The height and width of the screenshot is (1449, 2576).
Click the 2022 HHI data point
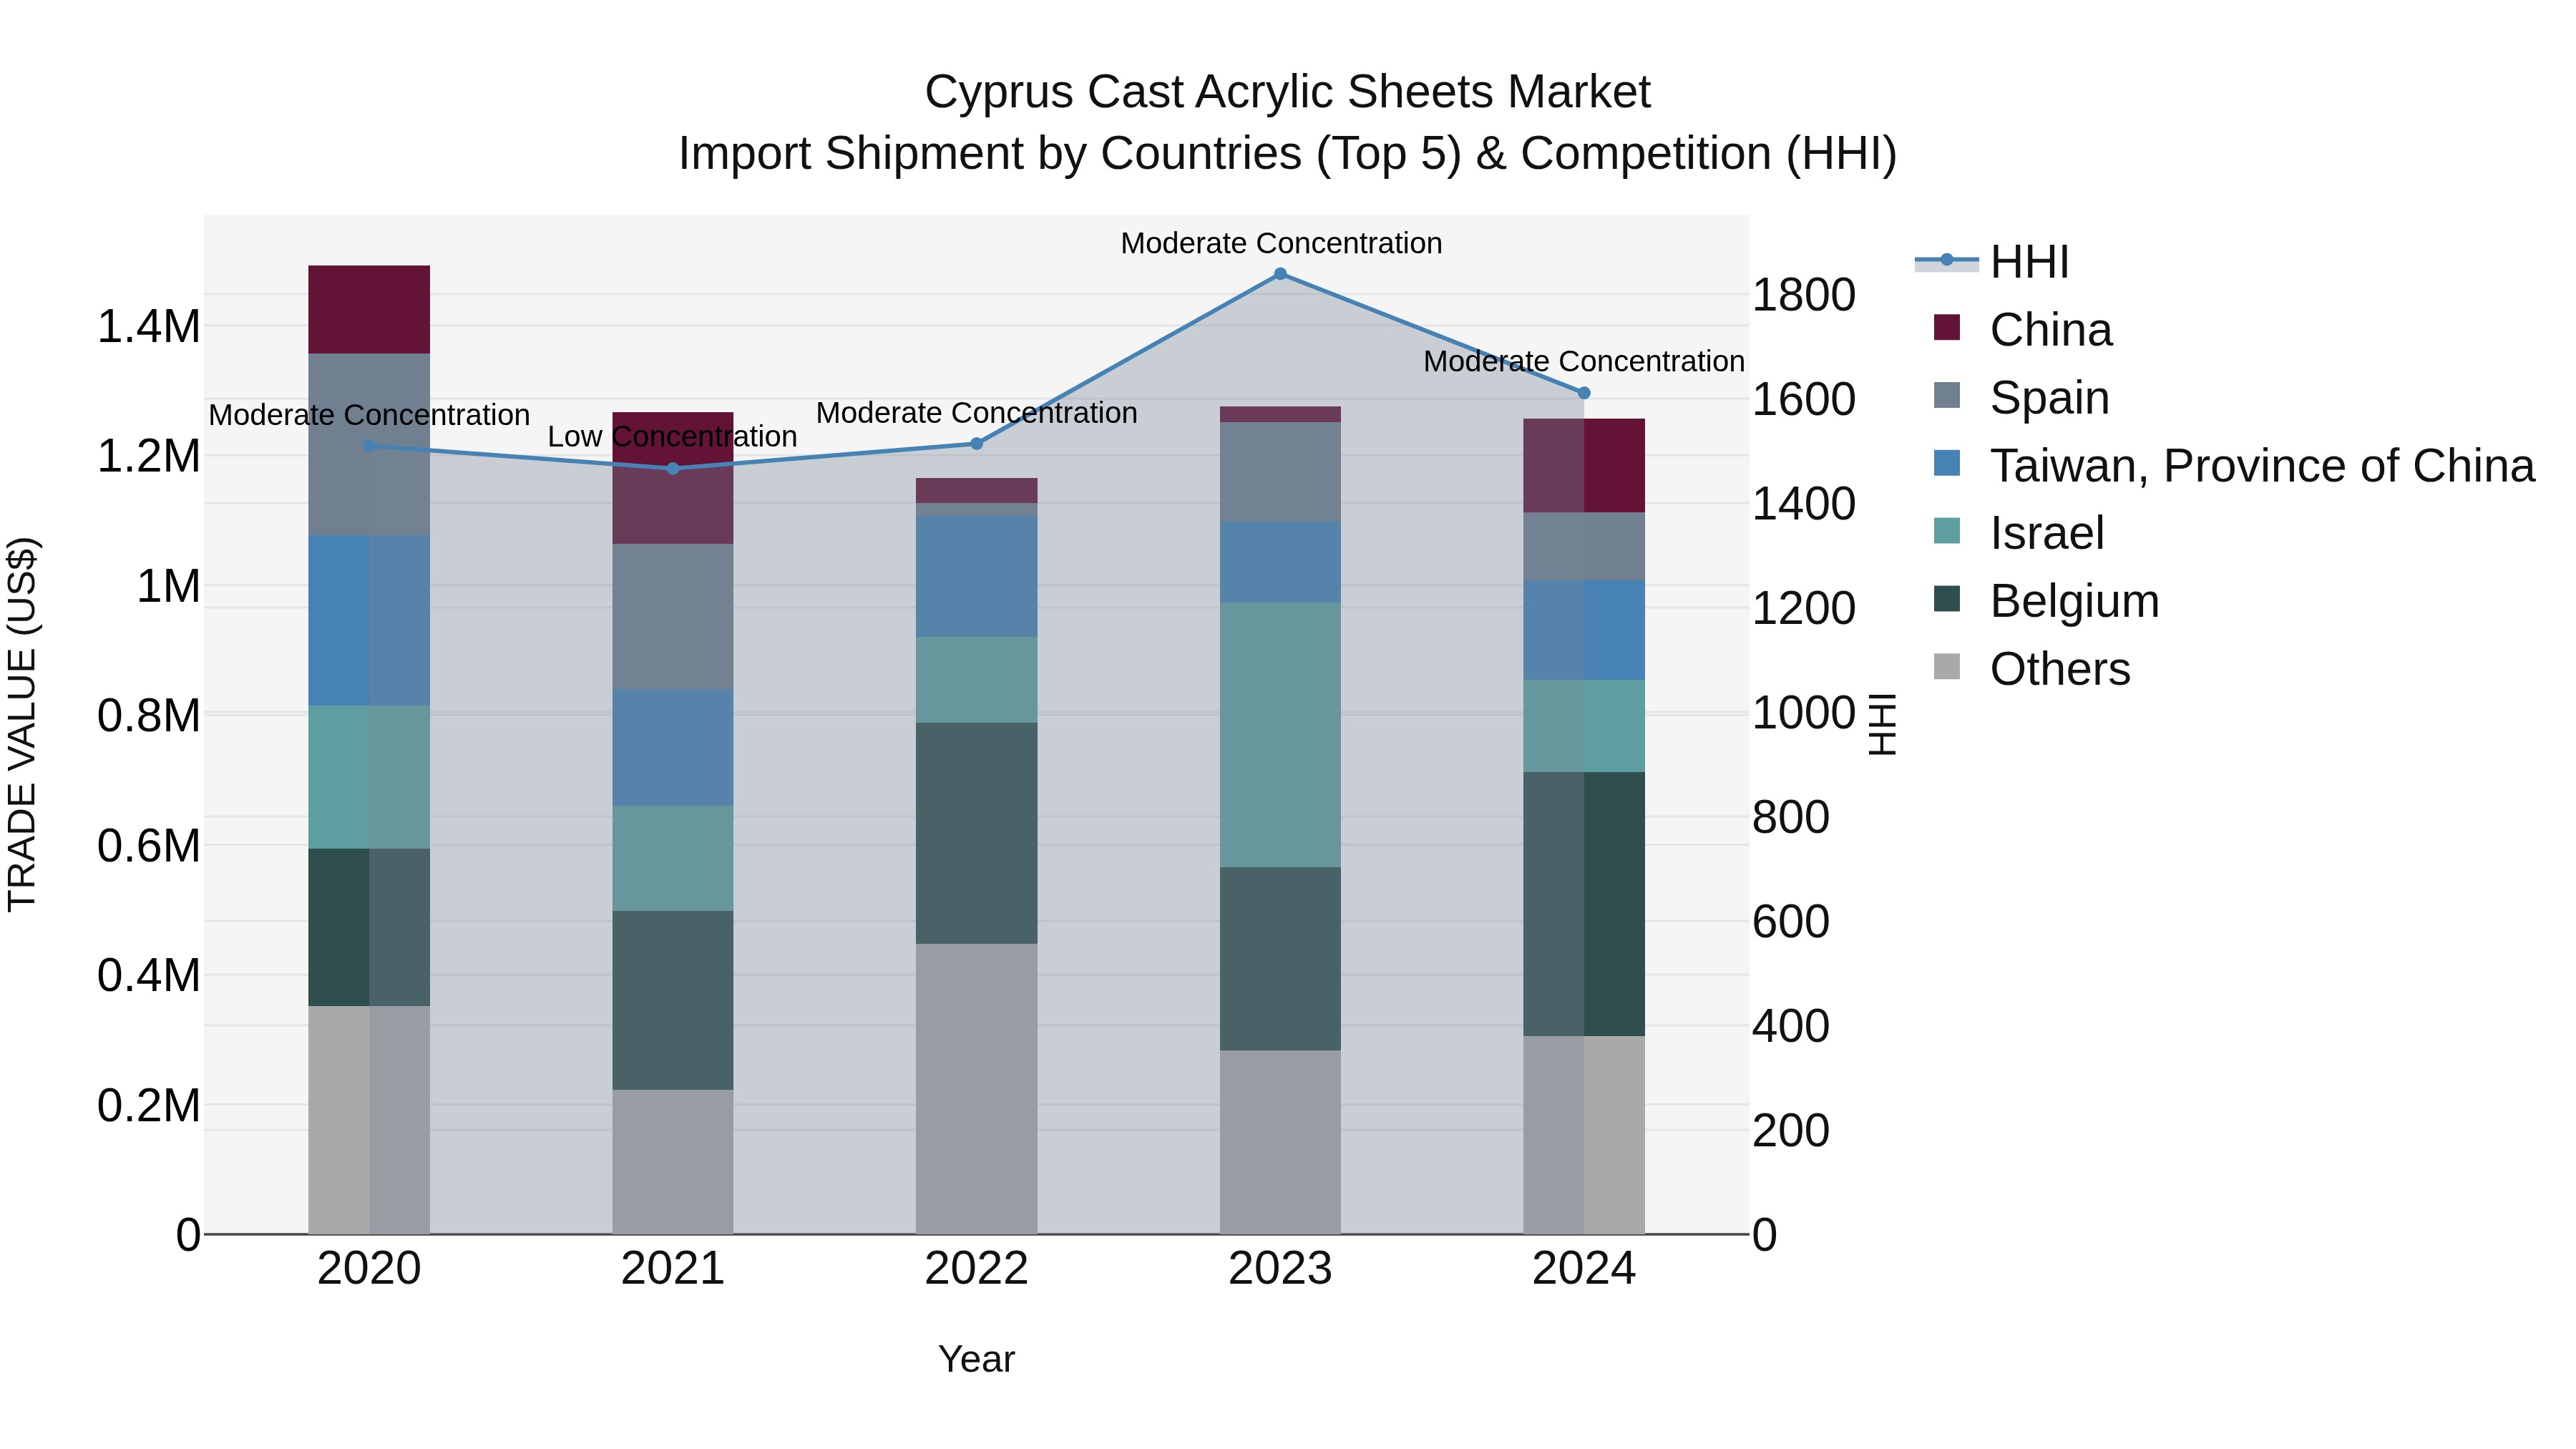977,444
